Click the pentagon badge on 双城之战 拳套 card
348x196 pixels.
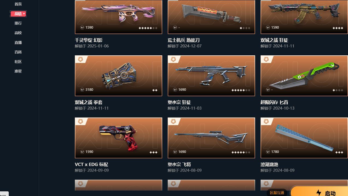coord(81,59)
